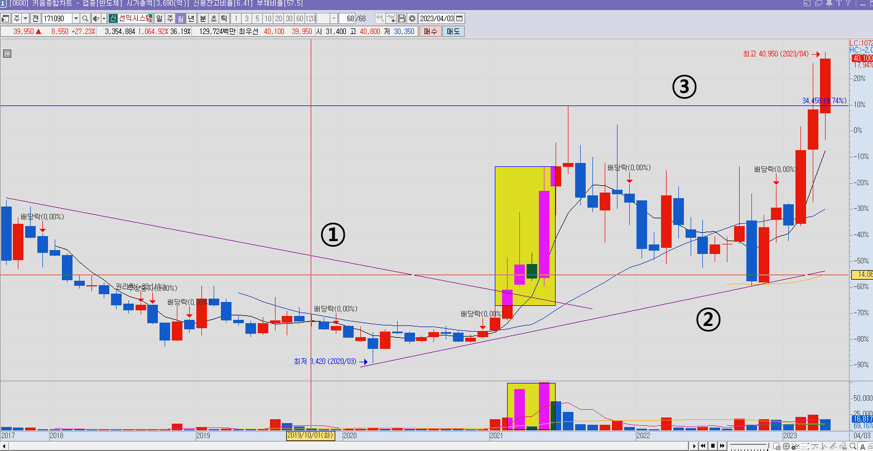The width and height of the screenshot is (873, 451).
Task: Click the bottom magnifier zoom icon
Action: 853,446
